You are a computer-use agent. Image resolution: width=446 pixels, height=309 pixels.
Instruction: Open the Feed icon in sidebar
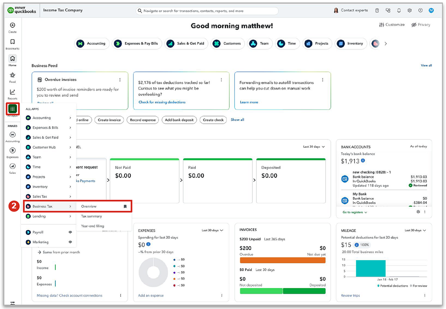pyautogui.click(x=12, y=75)
